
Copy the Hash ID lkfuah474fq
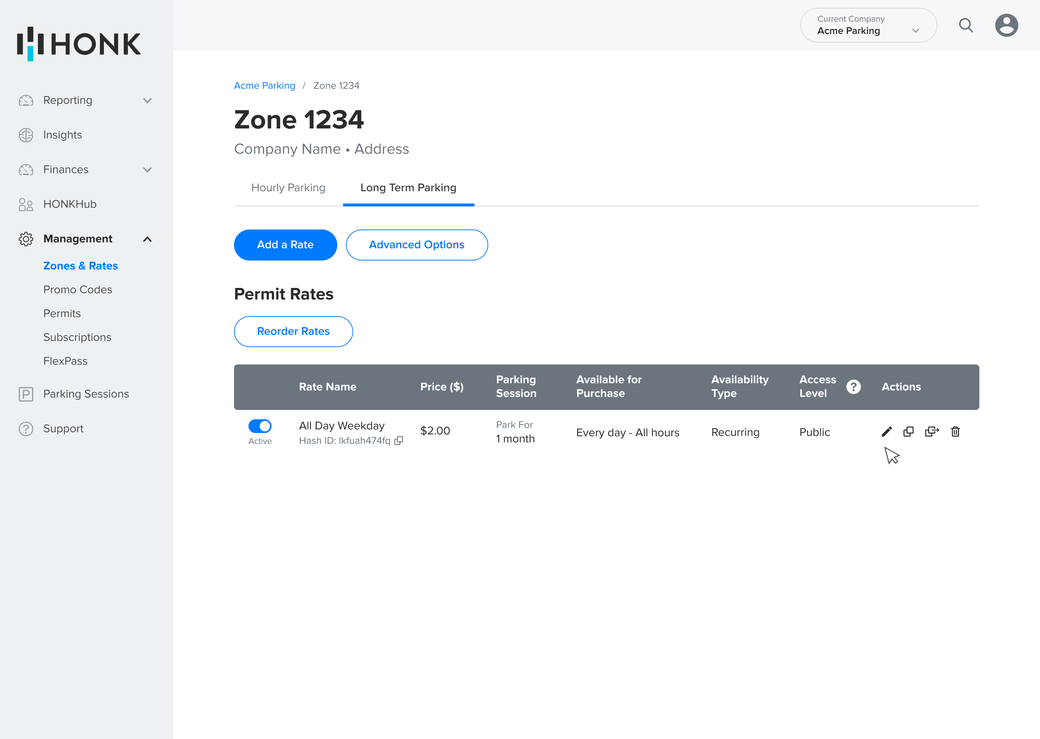(399, 441)
